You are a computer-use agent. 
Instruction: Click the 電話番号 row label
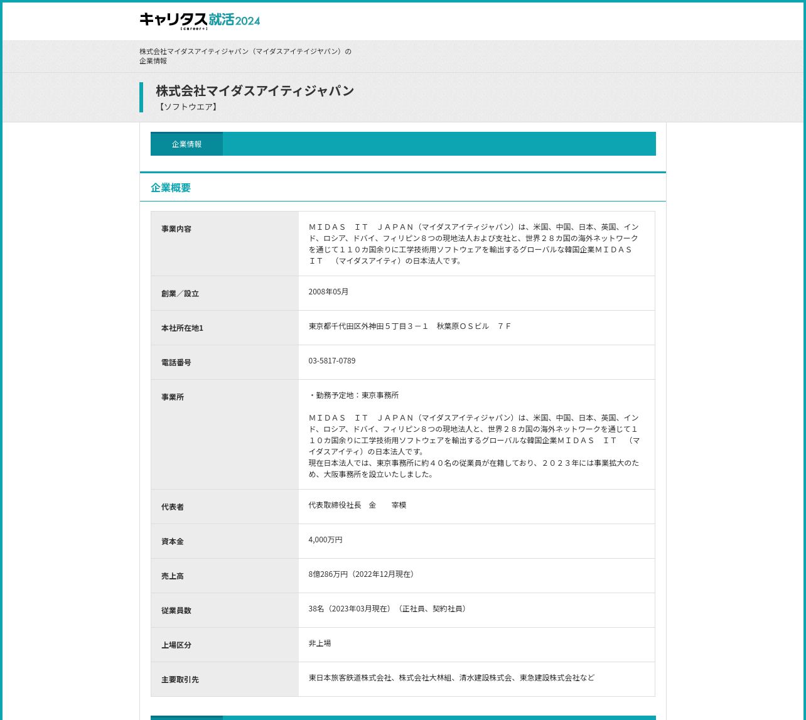[176, 363]
